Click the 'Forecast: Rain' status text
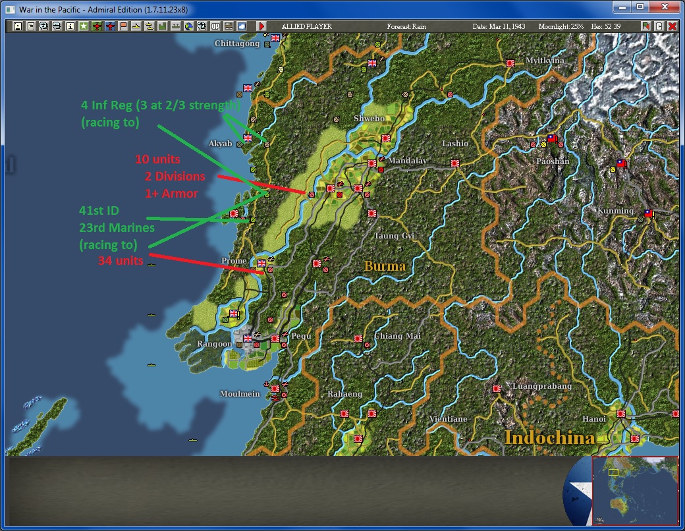The image size is (685, 531). (406, 26)
